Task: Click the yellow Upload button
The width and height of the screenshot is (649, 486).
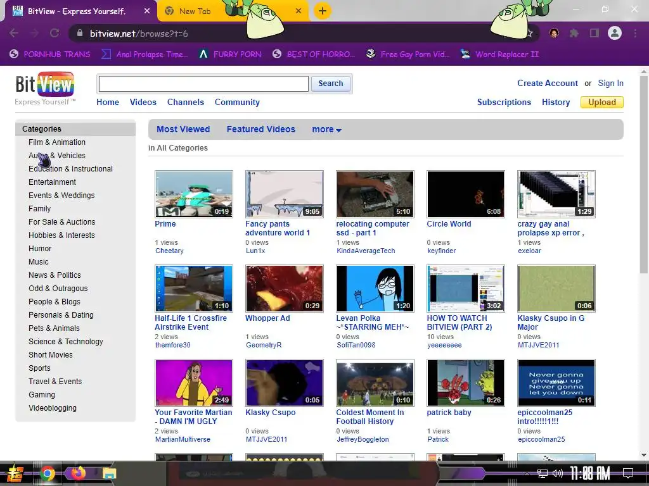Action: 602,102
